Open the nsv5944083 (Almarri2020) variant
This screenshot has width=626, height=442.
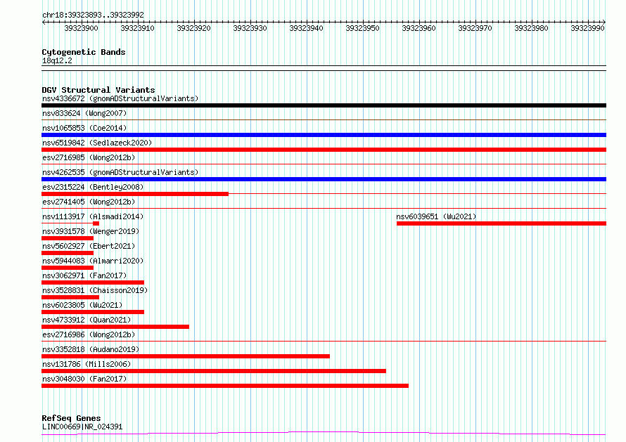pyautogui.click(x=93, y=261)
